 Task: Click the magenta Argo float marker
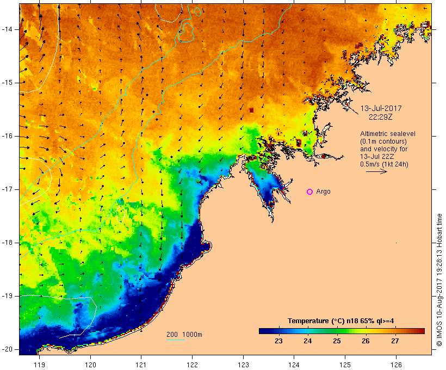[310, 192]
